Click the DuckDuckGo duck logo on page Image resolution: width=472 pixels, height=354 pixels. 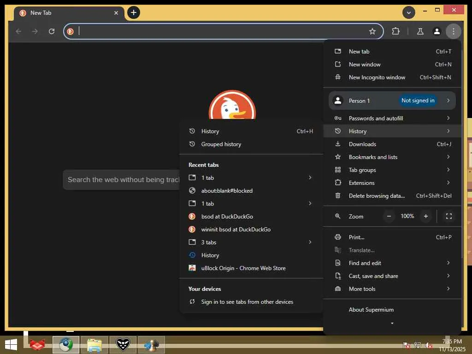[232, 105]
